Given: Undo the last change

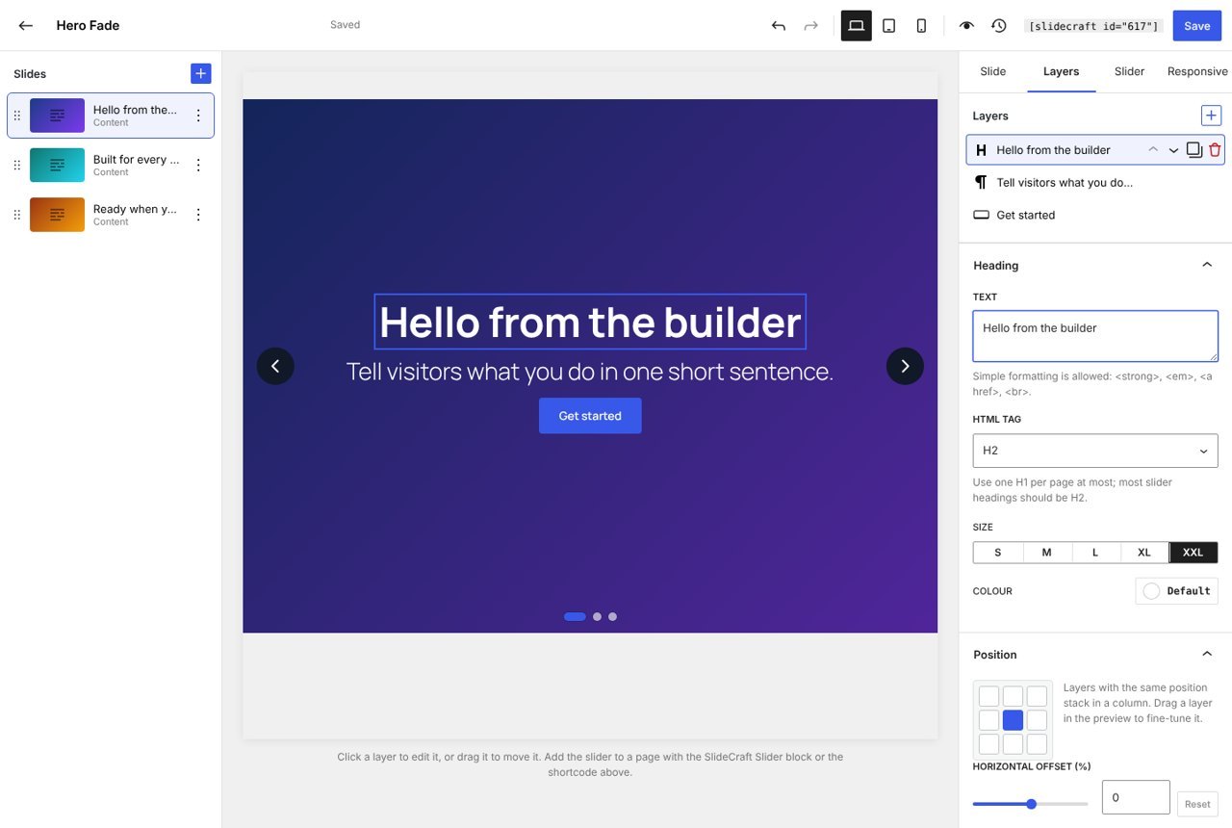Looking at the screenshot, I should (779, 26).
